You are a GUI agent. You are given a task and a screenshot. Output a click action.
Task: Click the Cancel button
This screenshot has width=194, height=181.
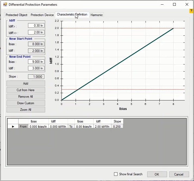(x=178, y=174)
